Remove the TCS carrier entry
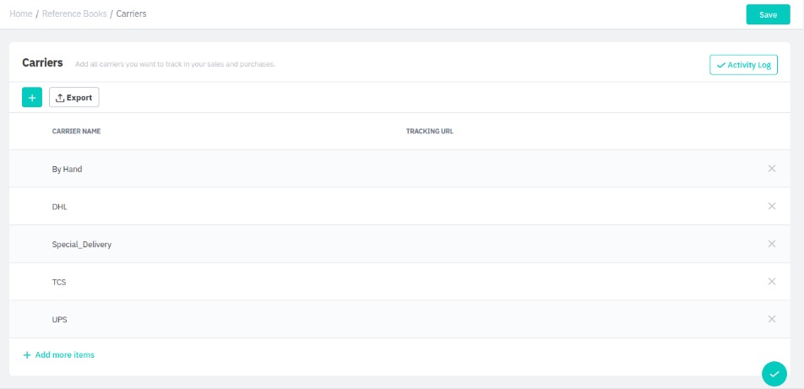Image resolution: width=804 pixels, height=389 pixels. click(x=771, y=282)
